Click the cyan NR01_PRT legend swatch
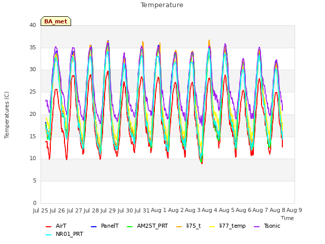Image resolution: width=325 pixels, height=244 pixels. pyautogui.click(x=49, y=234)
